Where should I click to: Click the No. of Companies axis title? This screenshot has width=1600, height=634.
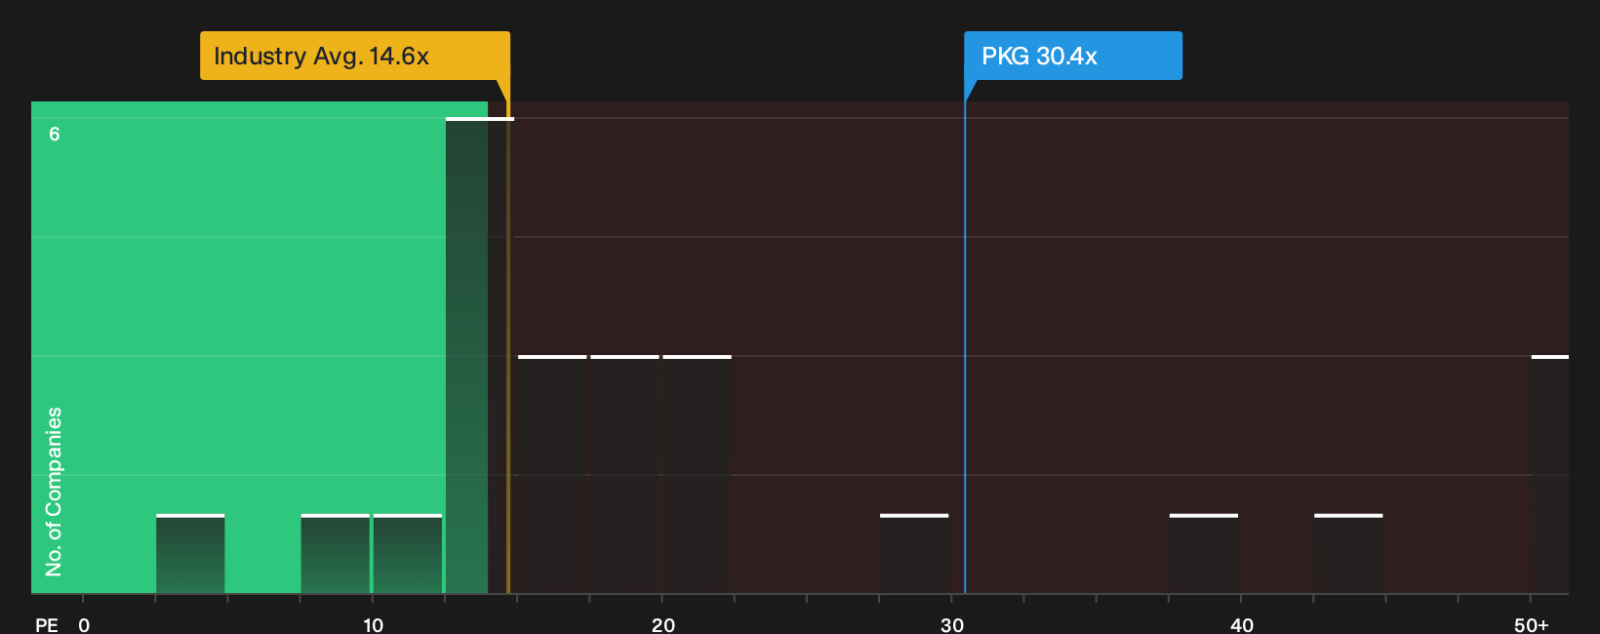(x=54, y=492)
